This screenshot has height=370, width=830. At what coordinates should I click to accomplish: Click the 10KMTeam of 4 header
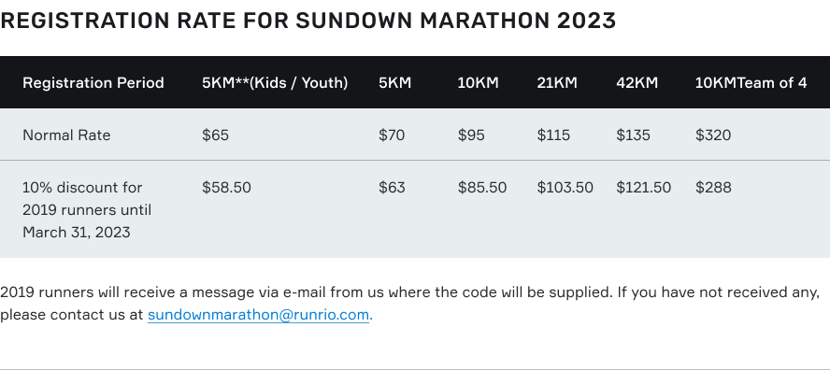tap(751, 83)
